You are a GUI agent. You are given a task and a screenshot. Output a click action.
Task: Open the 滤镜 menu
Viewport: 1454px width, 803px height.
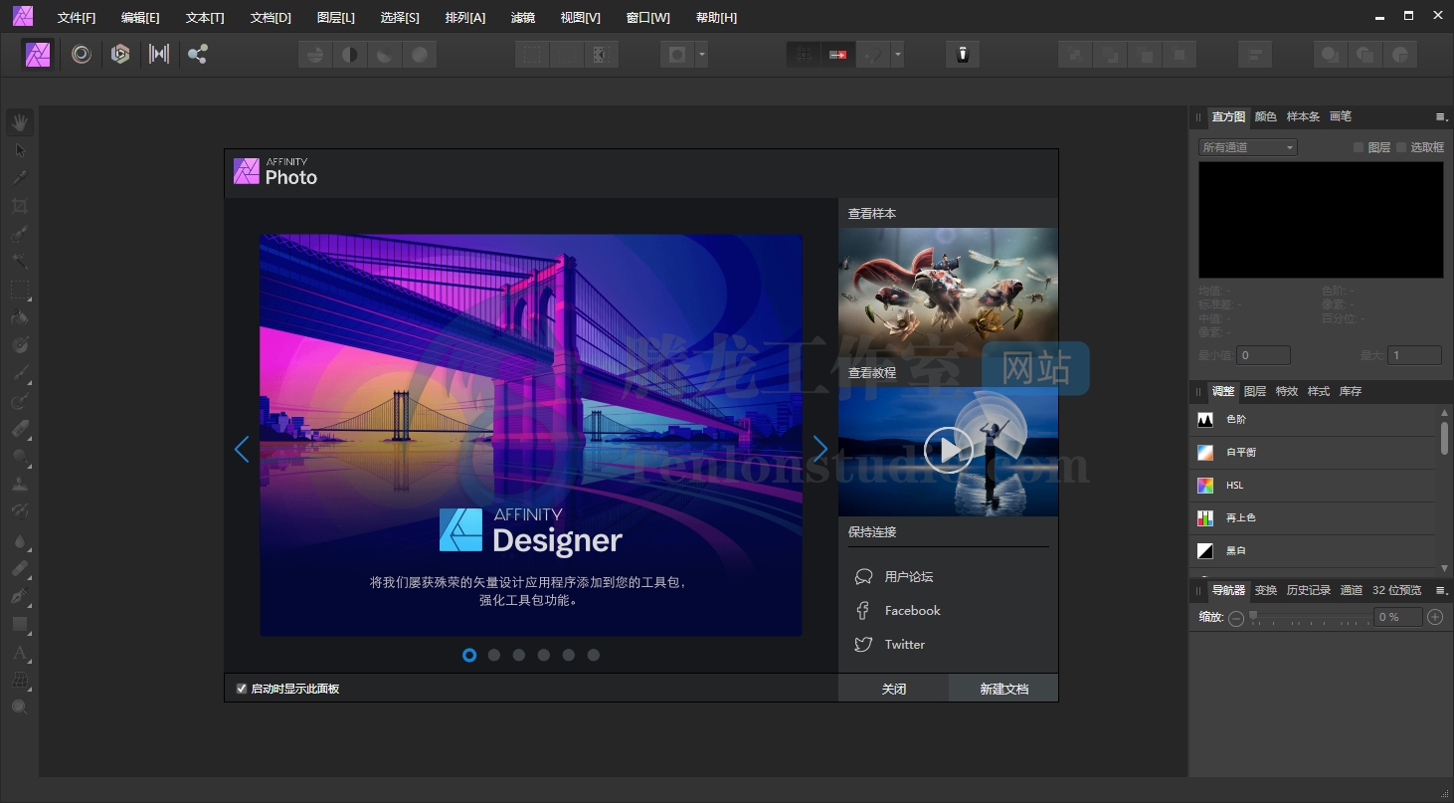(x=522, y=18)
